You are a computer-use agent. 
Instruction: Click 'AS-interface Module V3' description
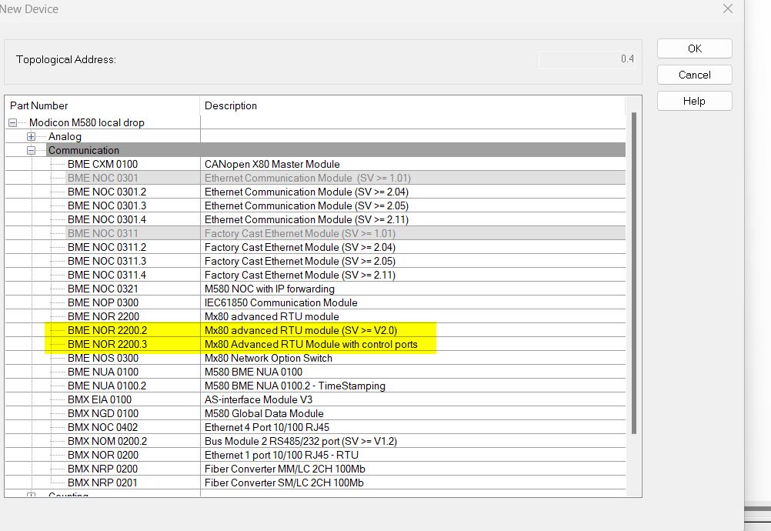pos(258,399)
